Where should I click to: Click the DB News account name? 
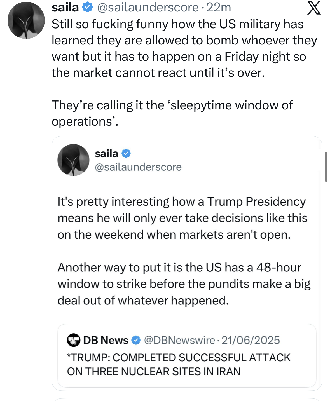point(106,340)
